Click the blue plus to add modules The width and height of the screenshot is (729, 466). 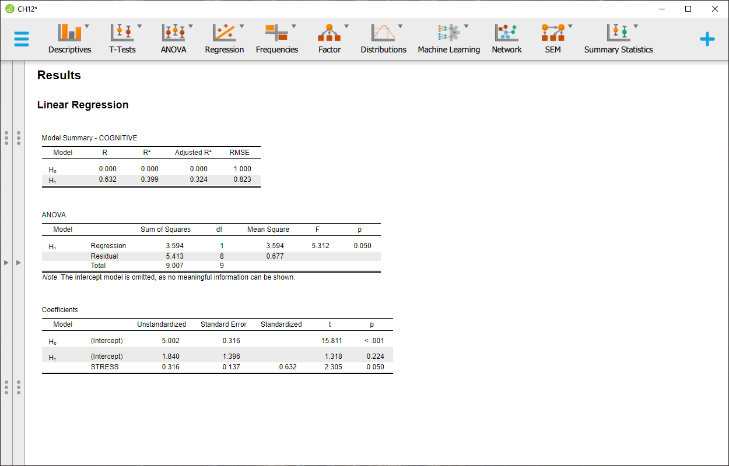(x=707, y=39)
